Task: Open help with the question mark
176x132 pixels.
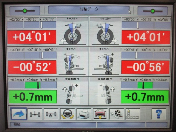Action: tap(159, 114)
